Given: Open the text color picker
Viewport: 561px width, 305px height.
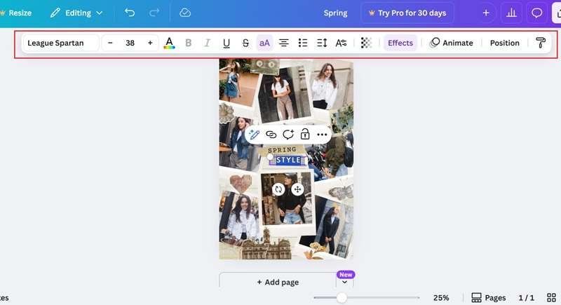Looking at the screenshot, I should coord(169,43).
